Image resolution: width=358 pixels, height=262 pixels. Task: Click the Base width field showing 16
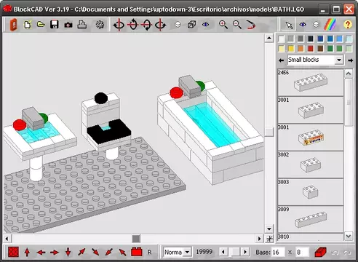pos(279,253)
